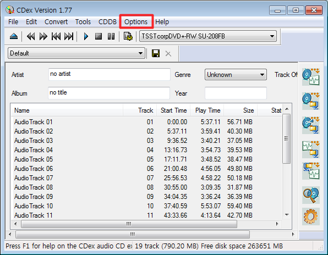The height and width of the screenshot is (255, 328).
Task: Open the Help menu
Action: [x=162, y=22]
